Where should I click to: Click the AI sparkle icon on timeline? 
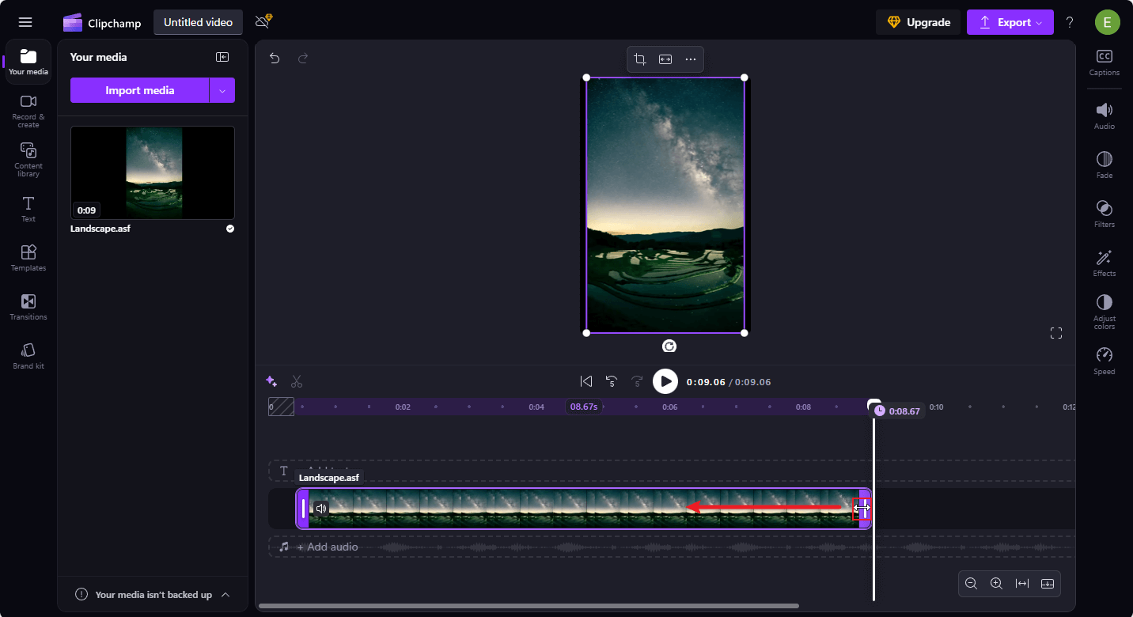(x=271, y=381)
